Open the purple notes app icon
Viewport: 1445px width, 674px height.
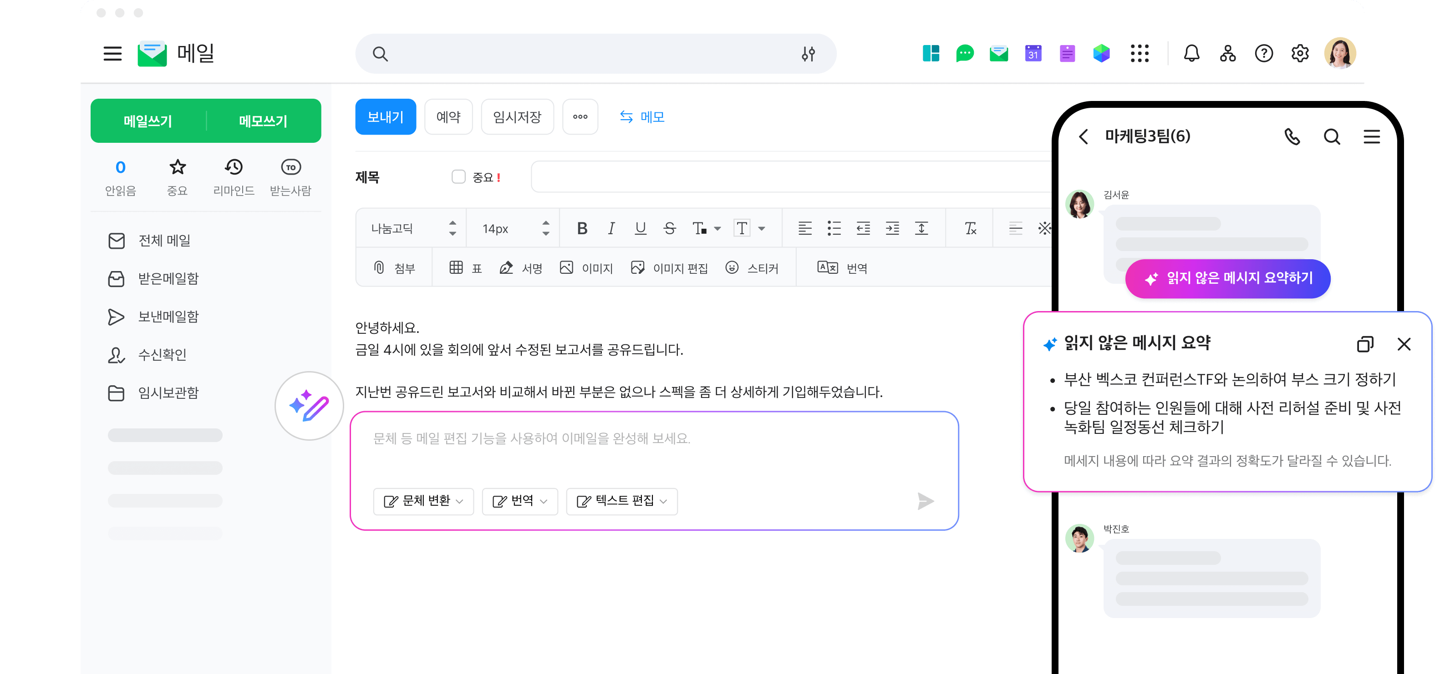coord(1067,53)
